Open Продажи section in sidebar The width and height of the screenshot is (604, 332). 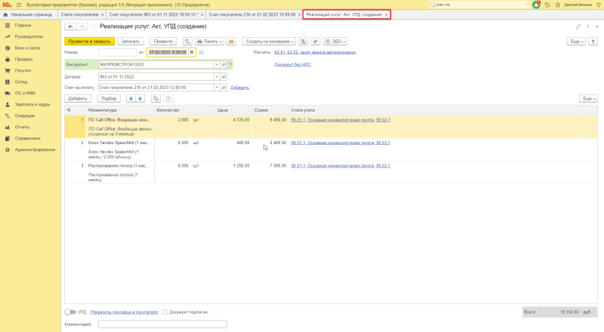[23, 60]
